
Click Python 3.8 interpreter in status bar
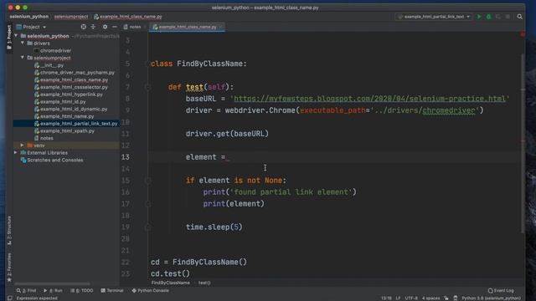click(x=492, y=298)
